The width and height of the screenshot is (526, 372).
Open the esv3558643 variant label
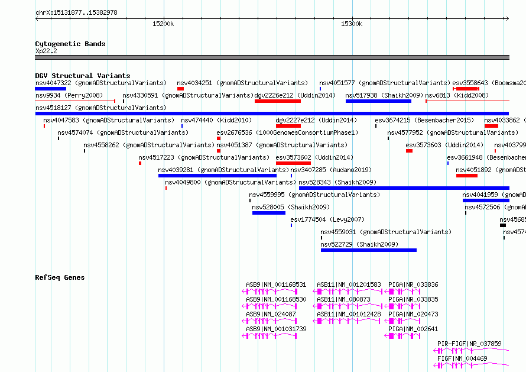pyautogui.click(x=489, y=83)
